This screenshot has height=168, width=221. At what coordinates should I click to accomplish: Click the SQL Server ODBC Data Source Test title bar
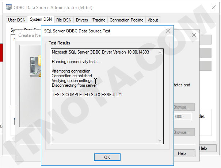point(102,31)
